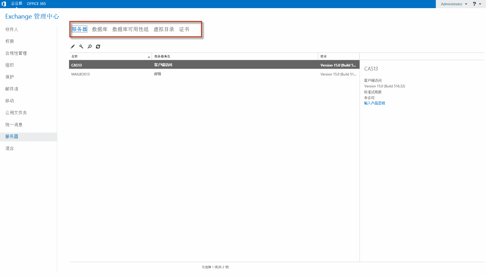The image size is (486, 276).
Task: Open the 数据库可用性组 tab
Action: (x=130, y=29)
